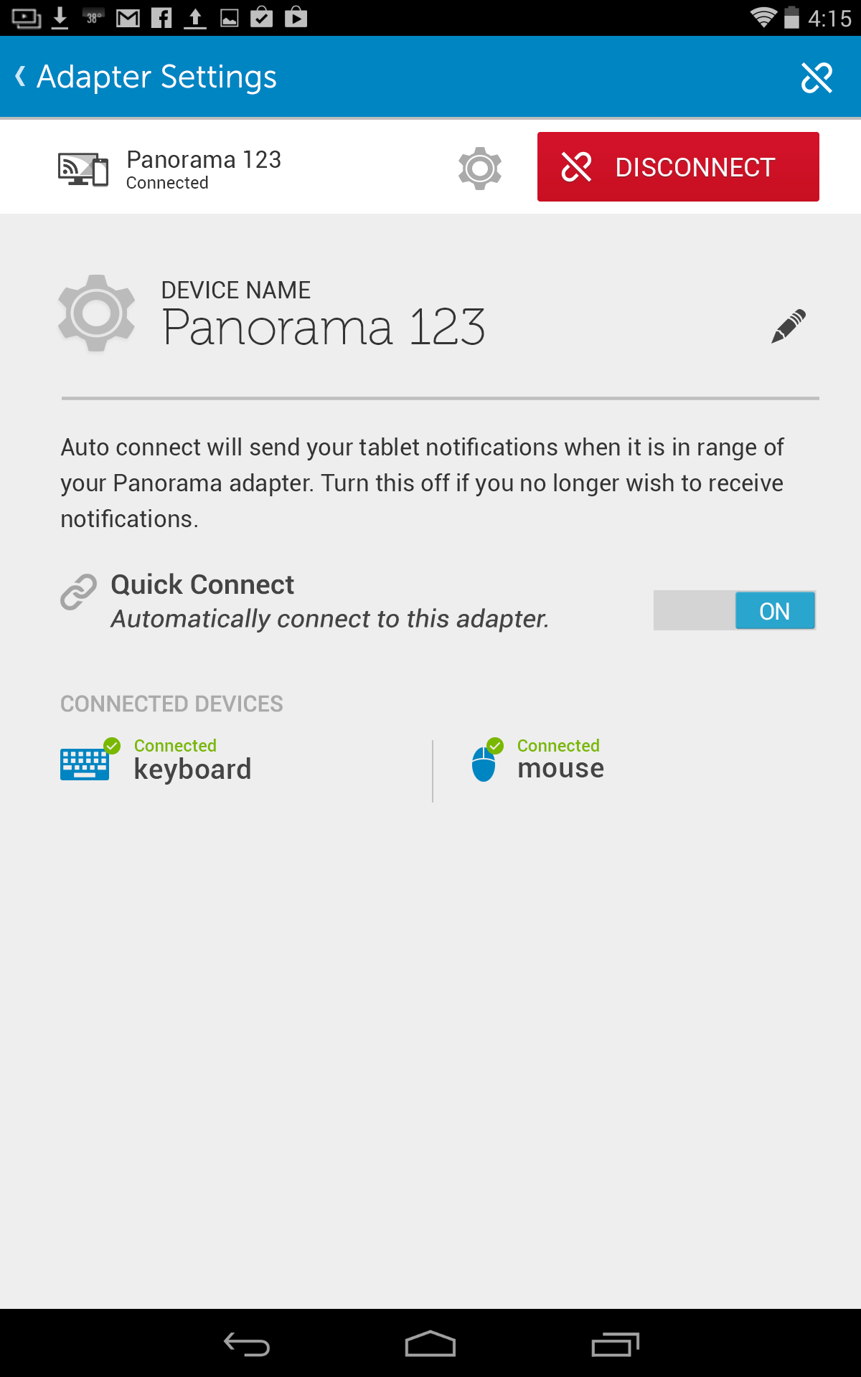Tap the Quick Connect chain link icon

[x=78, y=592]
